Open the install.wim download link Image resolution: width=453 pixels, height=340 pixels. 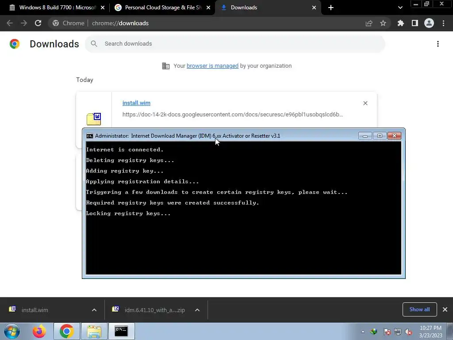pos(136,103)
